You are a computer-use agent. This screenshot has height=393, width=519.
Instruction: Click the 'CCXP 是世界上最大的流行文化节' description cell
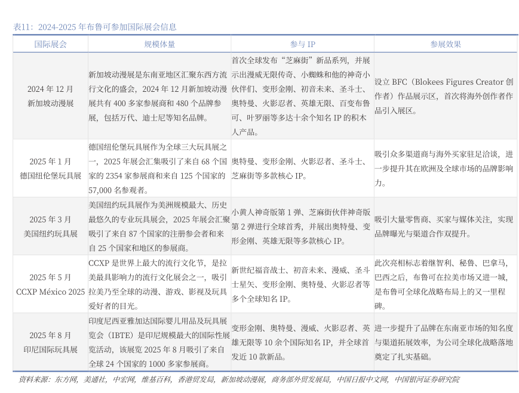[x=159, y=284]
